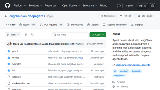Open 'refactor(ci): collapse per-version' commit message

tap(66, 51)
